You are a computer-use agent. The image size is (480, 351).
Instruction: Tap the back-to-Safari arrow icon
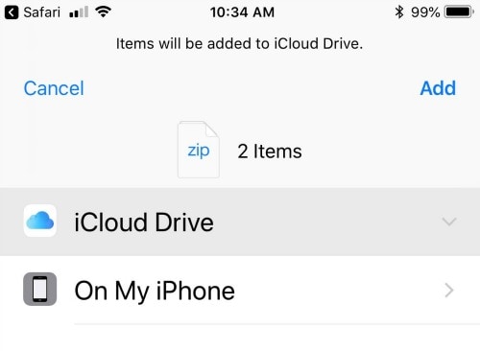12,12
